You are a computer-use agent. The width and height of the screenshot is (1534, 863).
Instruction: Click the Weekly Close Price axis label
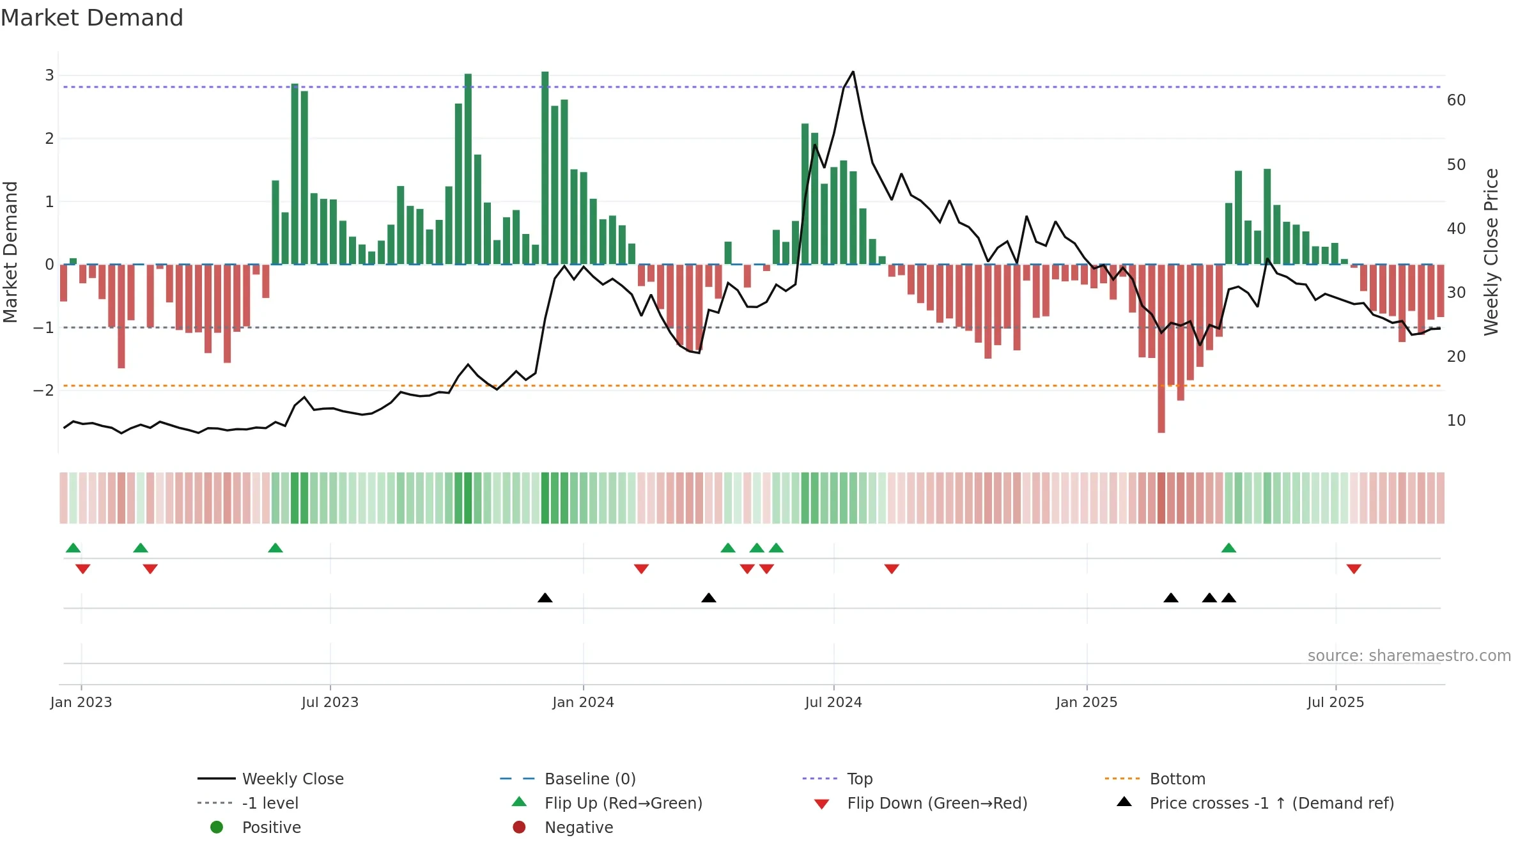click(x=1491, y=252)
